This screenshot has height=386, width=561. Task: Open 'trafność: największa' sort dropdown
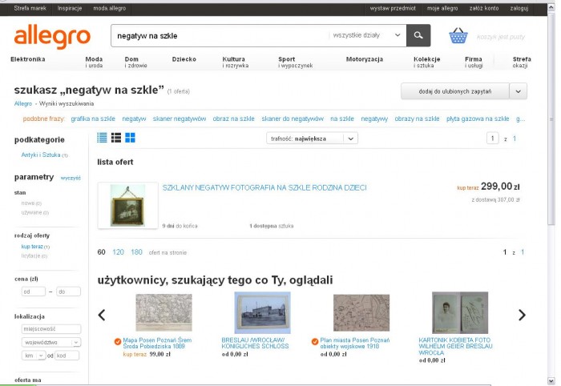coord(312,139)
